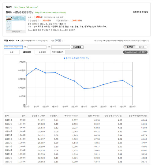Image resolution: width=153 pixels, height=168 pixels.
Task: Click the 비교하기 compare button
Action: coord(77,47)
